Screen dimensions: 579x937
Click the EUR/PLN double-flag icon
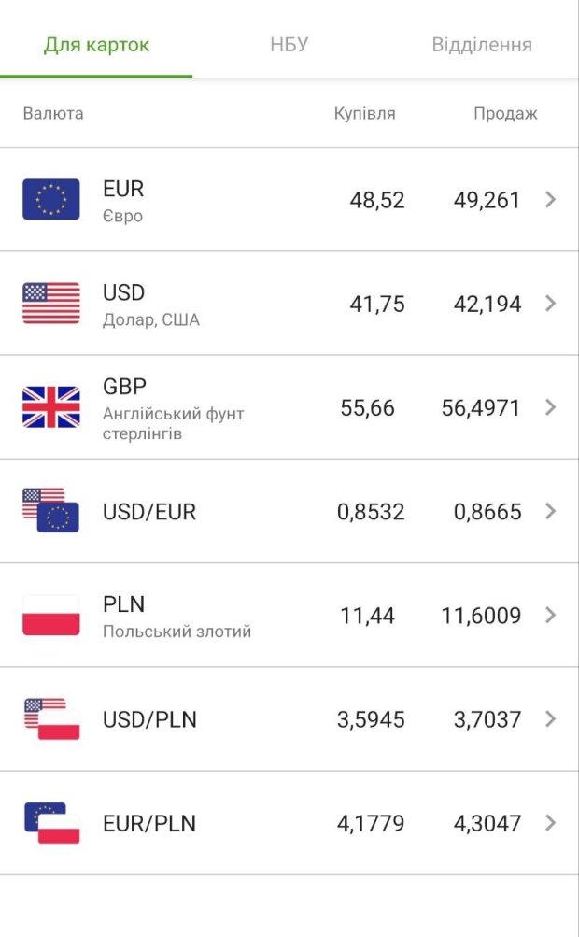[x=51, y=823]
